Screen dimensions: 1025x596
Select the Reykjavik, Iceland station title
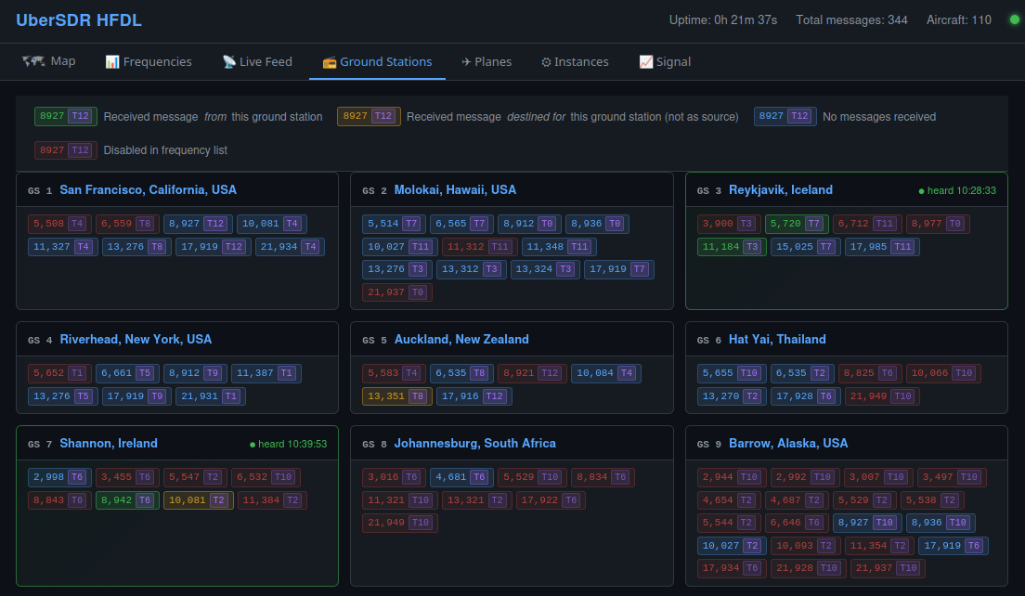tap(780, 189)
